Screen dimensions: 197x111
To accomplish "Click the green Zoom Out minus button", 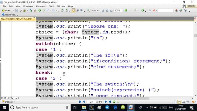I will 126,10.
